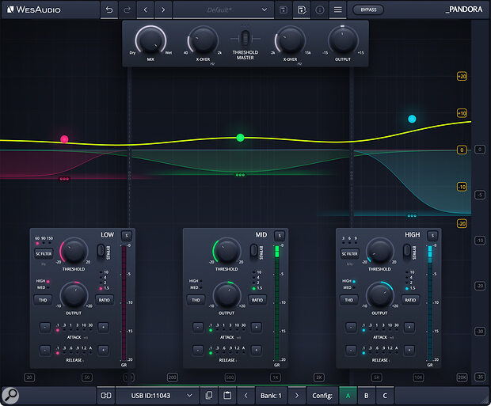The width and height of the screenshot is (491, 406).
Task: Select Config C
Action: pyautogui.click(x=385, y=396)
